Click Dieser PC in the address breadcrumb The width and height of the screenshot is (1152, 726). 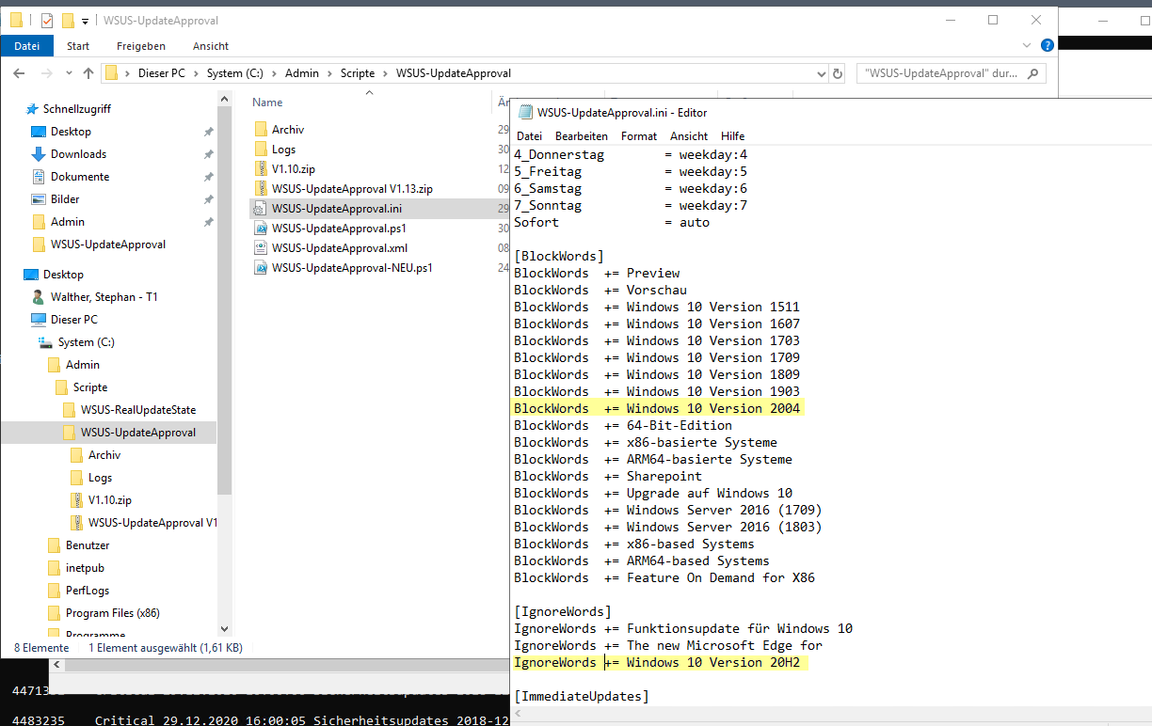click(162, 73)
